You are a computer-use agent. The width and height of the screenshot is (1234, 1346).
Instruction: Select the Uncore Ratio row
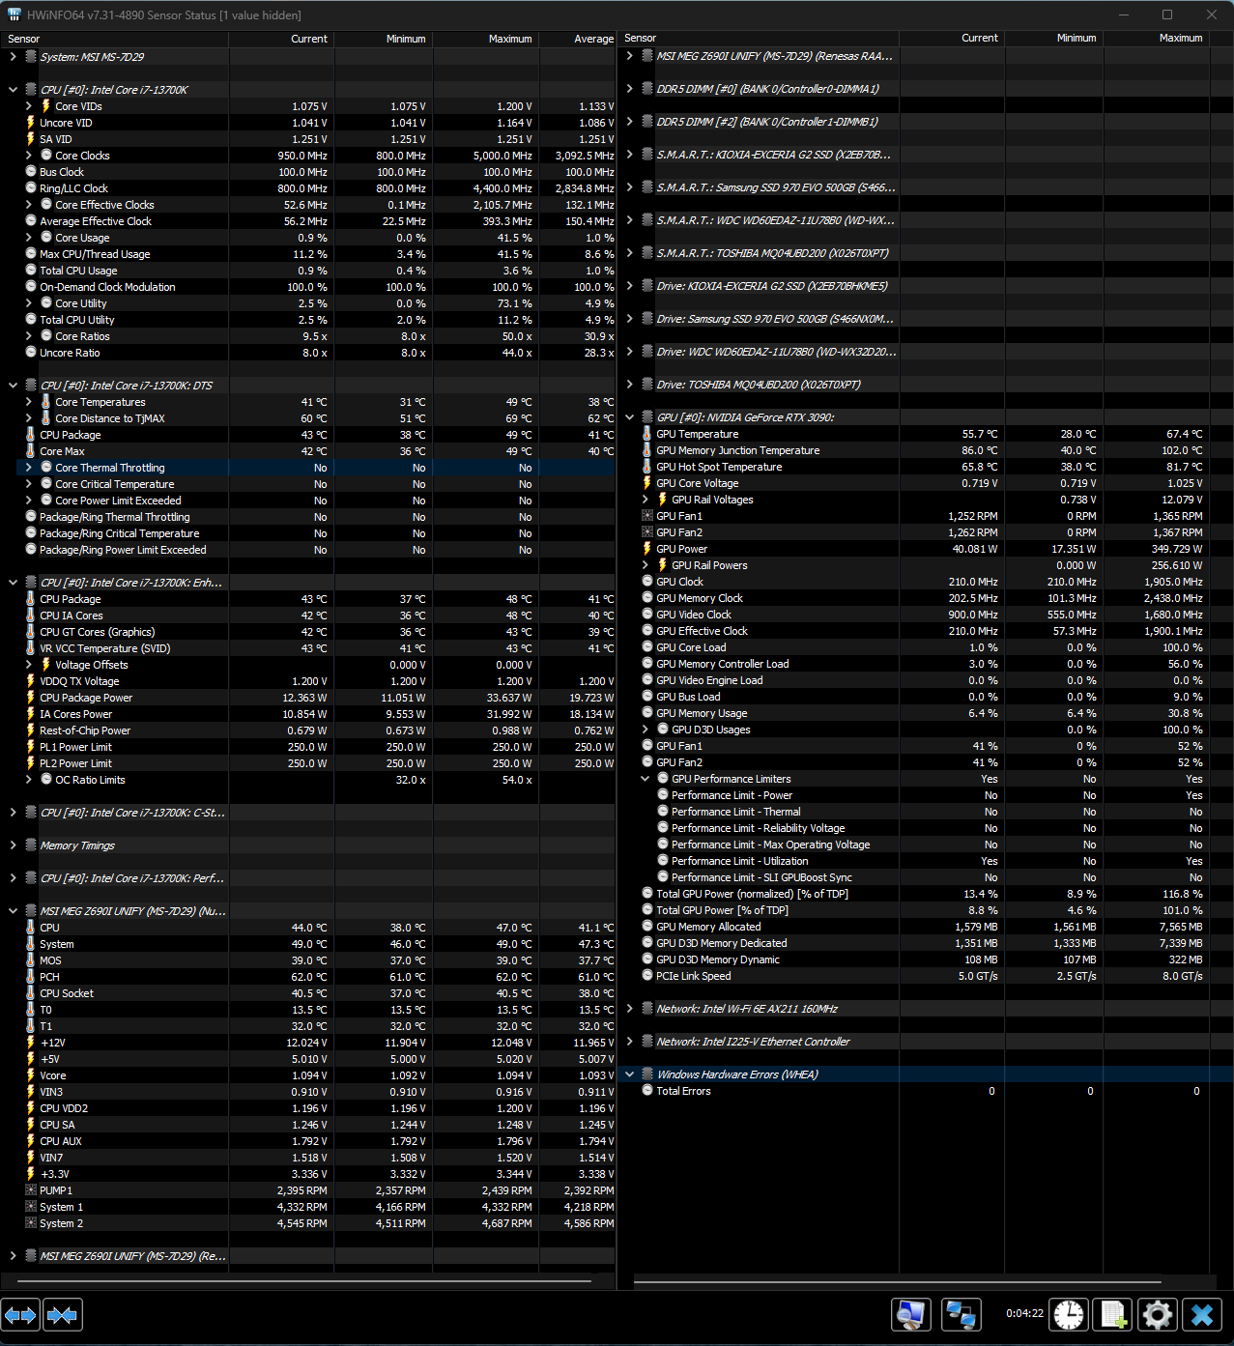(x=308, y=353)
